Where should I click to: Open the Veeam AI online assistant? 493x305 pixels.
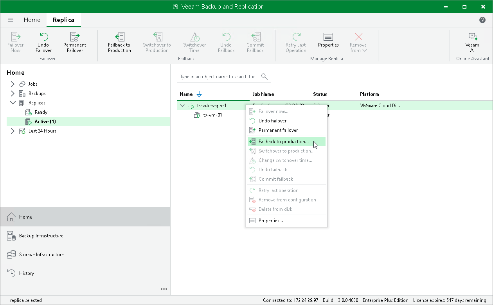(x=472, y=42)
